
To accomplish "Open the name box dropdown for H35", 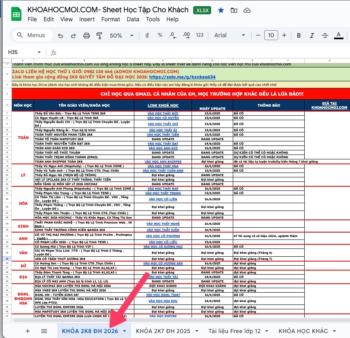I will click(x=39, y=52).
